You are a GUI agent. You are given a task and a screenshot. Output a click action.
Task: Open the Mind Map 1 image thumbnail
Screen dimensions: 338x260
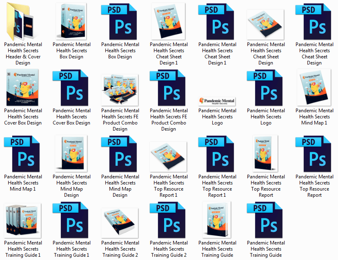pos(314,87)
